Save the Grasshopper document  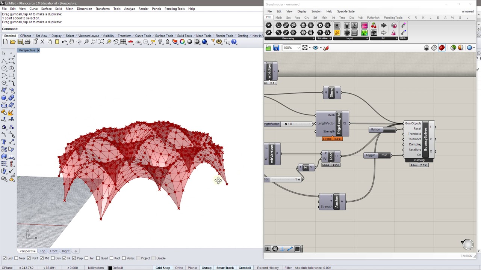[x=276, y=48]
